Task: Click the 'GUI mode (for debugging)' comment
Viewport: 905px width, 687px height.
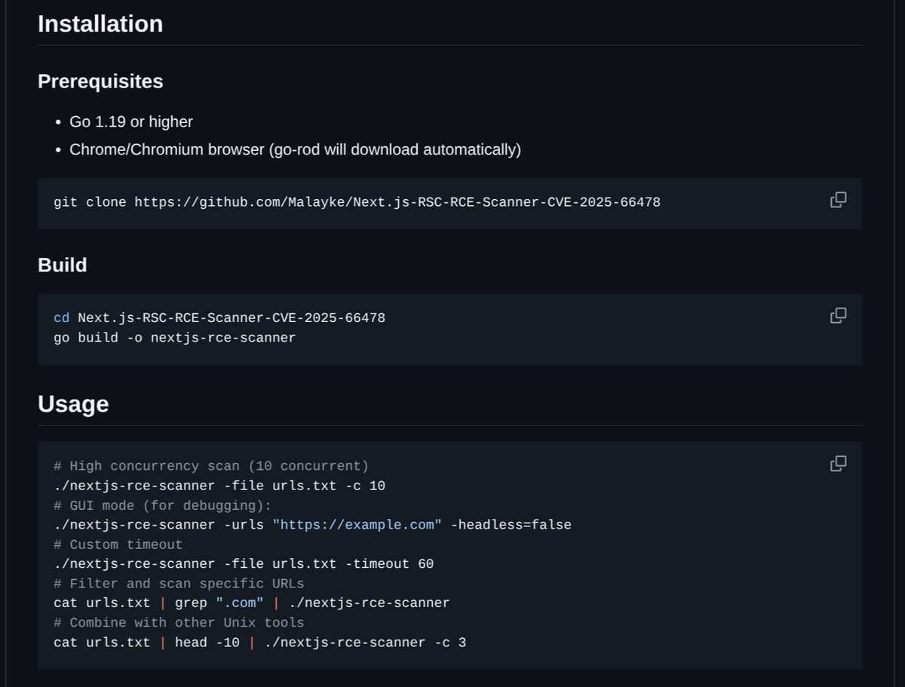Action: tap(163, 505)
